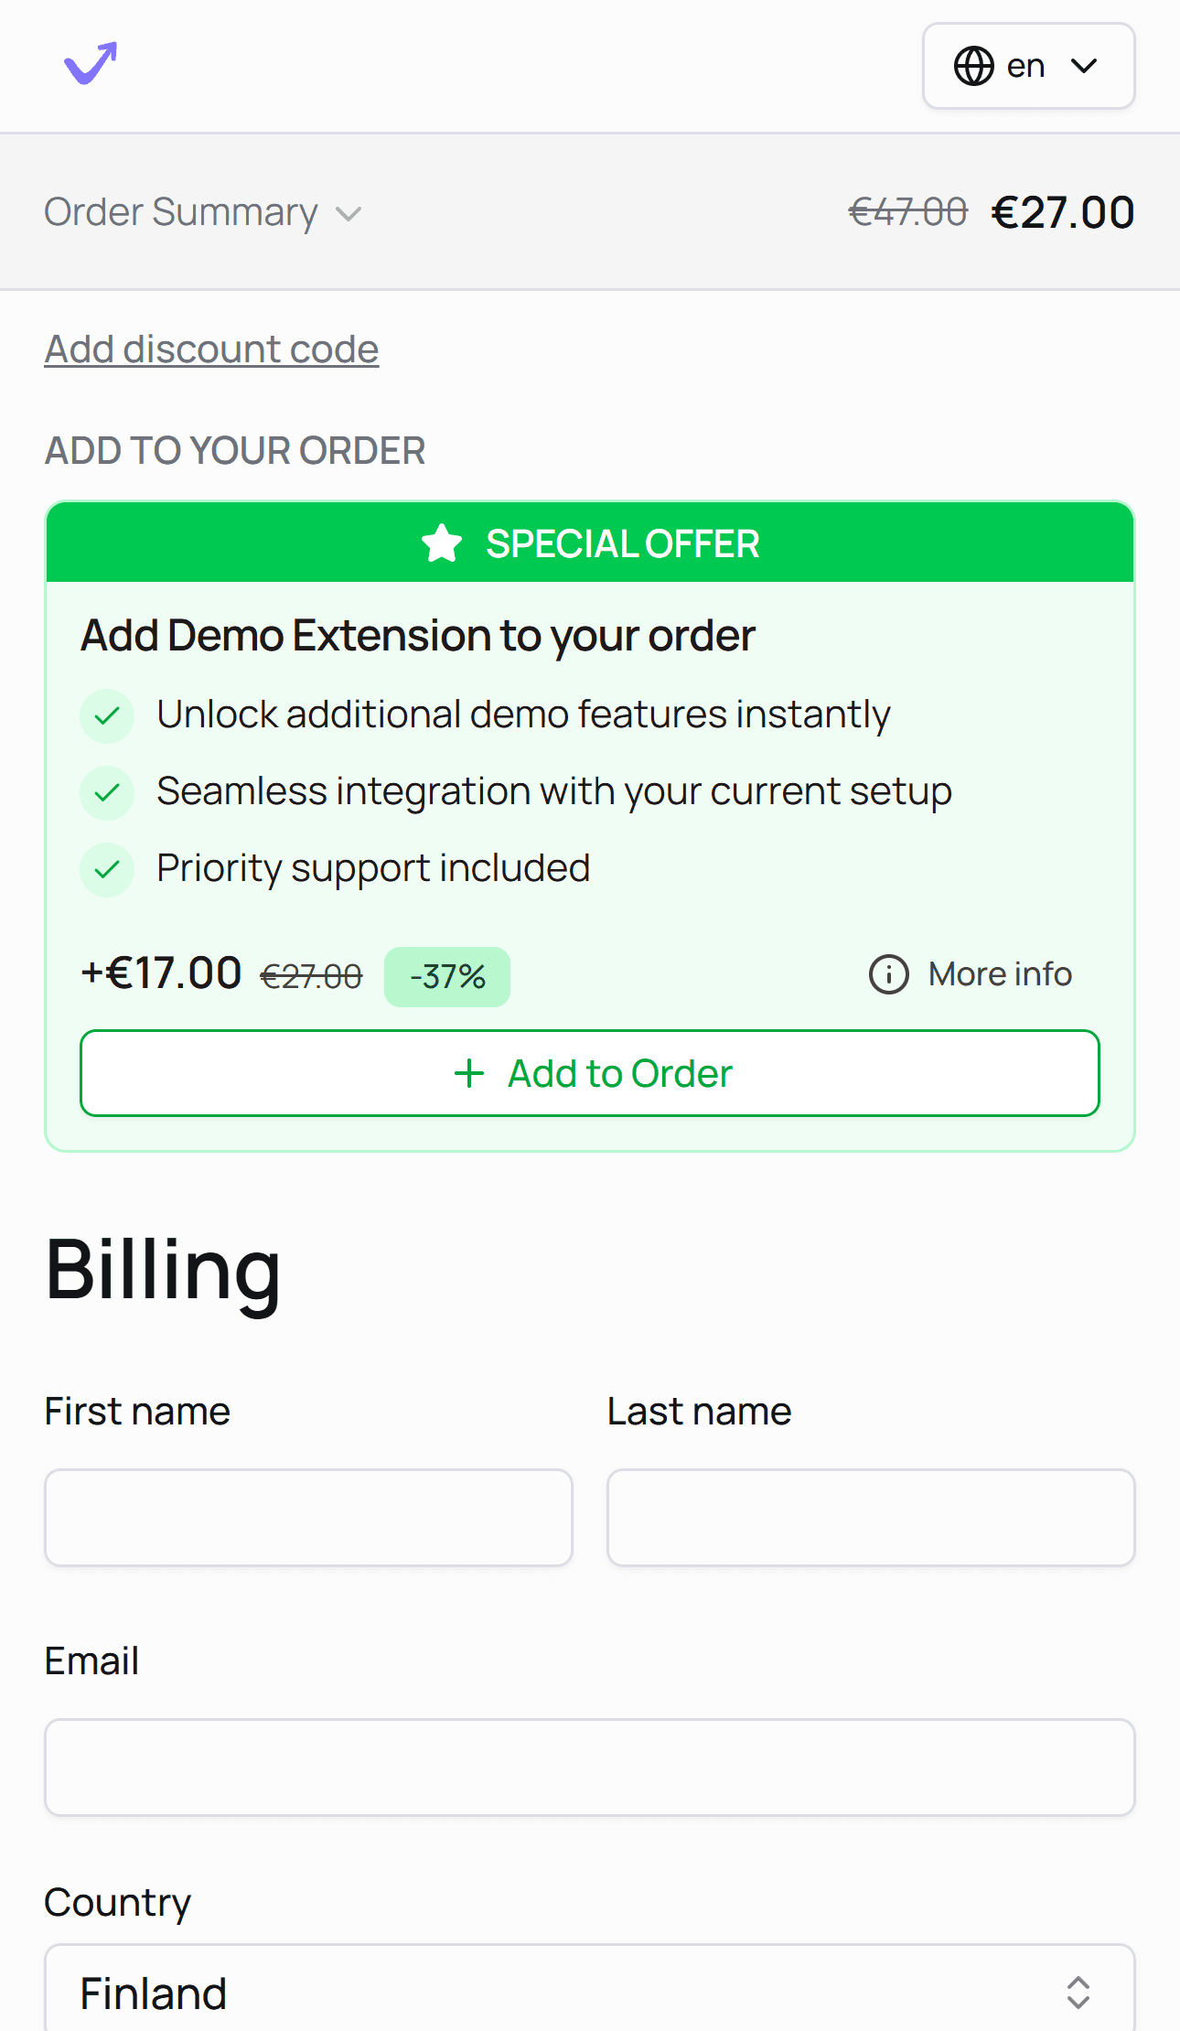The width and height of the screenshot is (1180, 2031).
Task: Click the star icon in Special Offer banner
Action: point(442,543)
